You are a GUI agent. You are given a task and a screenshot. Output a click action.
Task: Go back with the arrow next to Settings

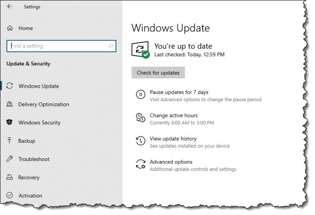[9, 6]
